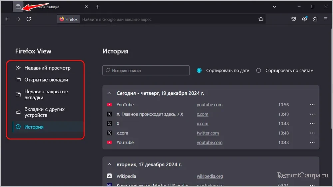The width and height of the screenshot is (333, 187).
Task: Open the Extensions puzzle icon
Action: pyautogui.click(x=315, y=19)
